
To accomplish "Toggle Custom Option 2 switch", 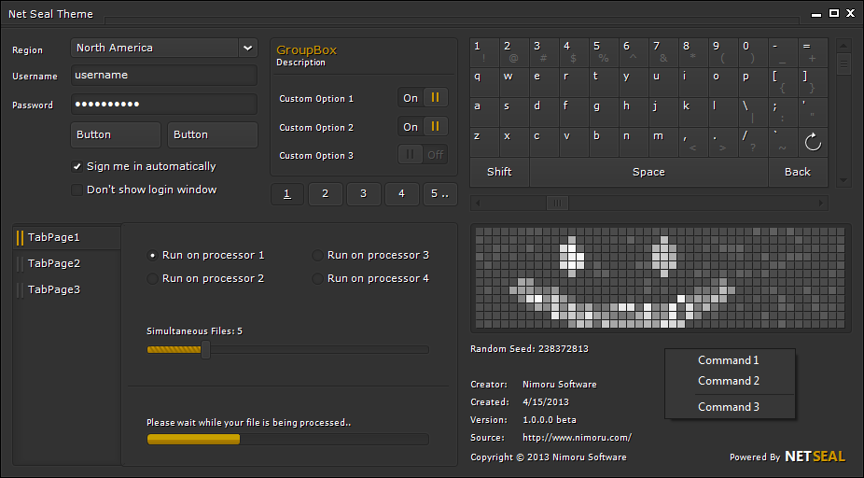I will pyautogui.click(x=423, y=127).
